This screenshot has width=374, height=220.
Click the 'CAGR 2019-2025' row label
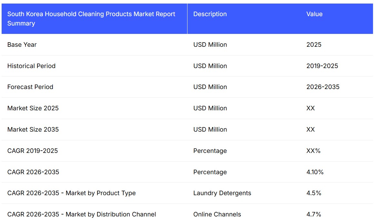[33, 151]
